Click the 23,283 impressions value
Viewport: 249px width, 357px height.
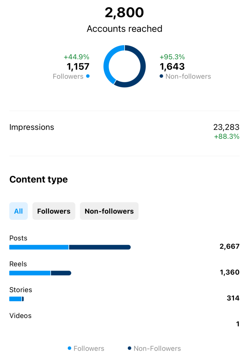[226, 127]
